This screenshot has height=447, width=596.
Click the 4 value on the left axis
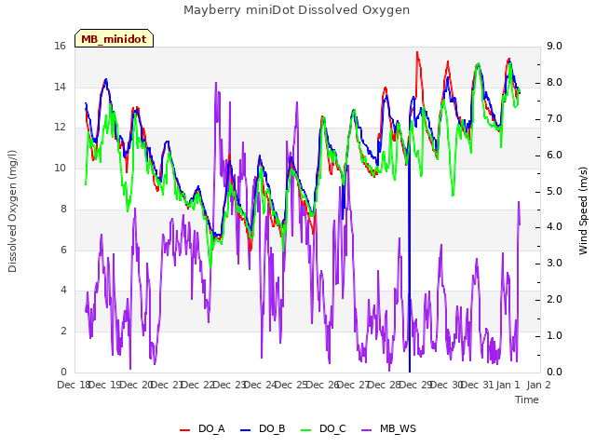click(63, 291)
